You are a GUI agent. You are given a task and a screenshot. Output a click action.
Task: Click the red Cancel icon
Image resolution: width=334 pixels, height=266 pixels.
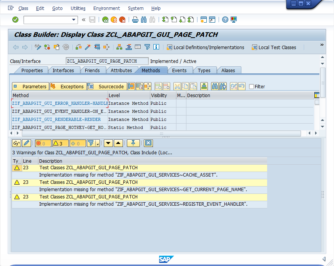coord(123,20)
